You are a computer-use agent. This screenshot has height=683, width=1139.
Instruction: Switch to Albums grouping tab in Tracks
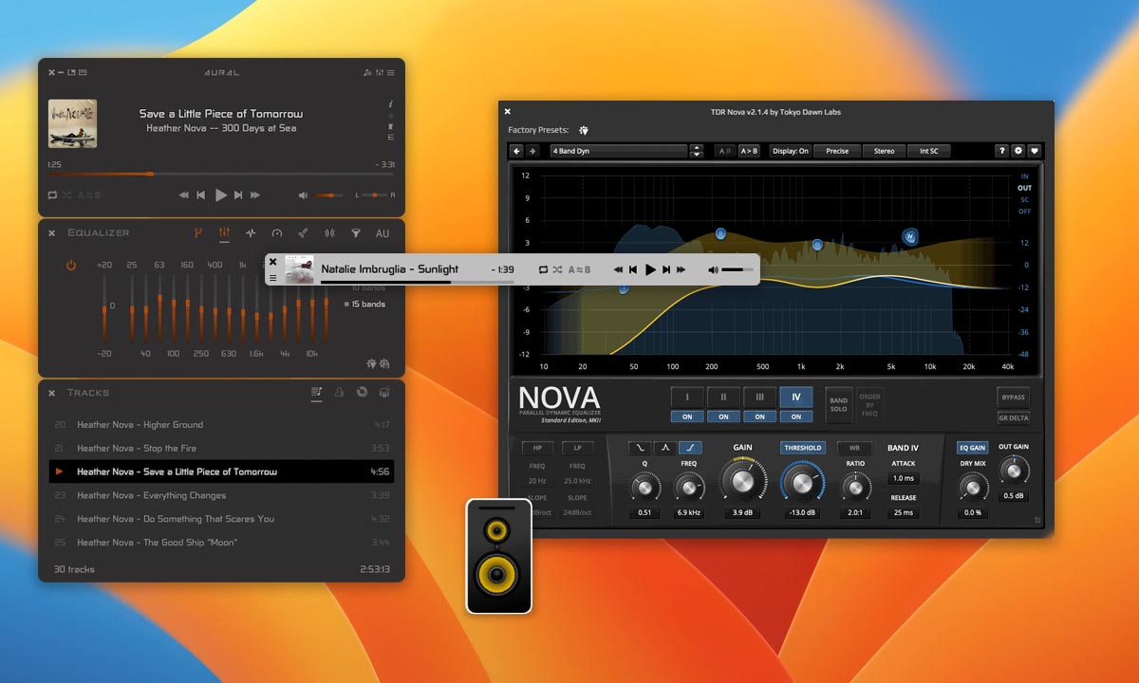click(362, 393)
